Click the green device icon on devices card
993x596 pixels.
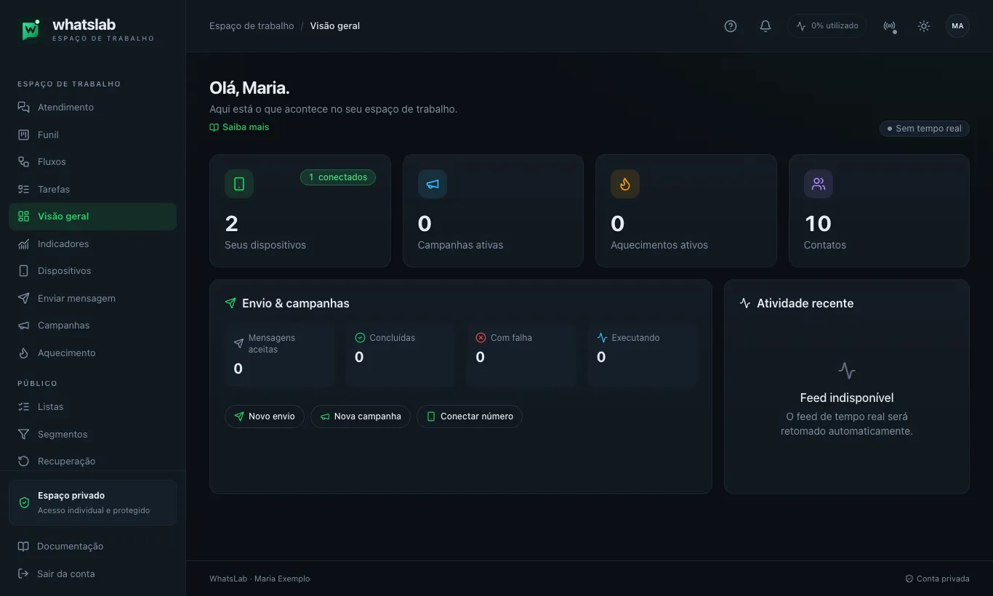click(x=239, y=184)
